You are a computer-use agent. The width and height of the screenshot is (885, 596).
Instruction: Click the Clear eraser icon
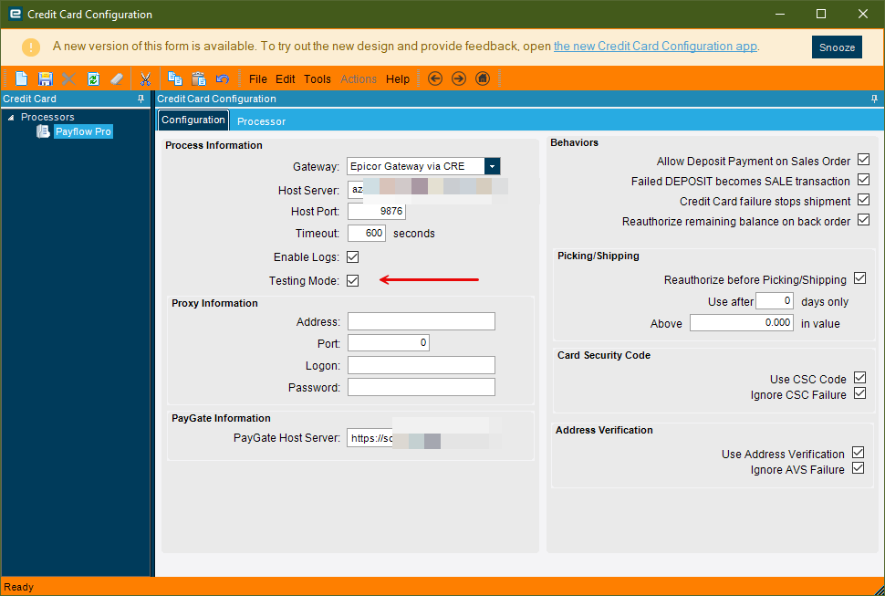(117, 79)
